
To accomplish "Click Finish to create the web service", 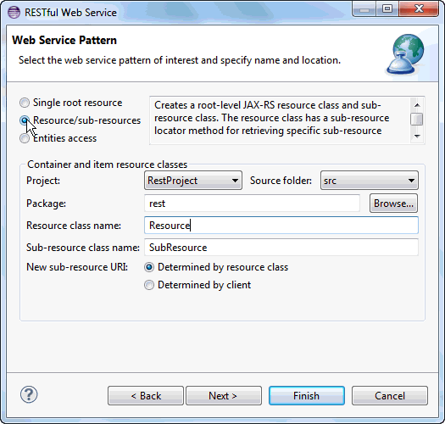I will click(307, 396).
